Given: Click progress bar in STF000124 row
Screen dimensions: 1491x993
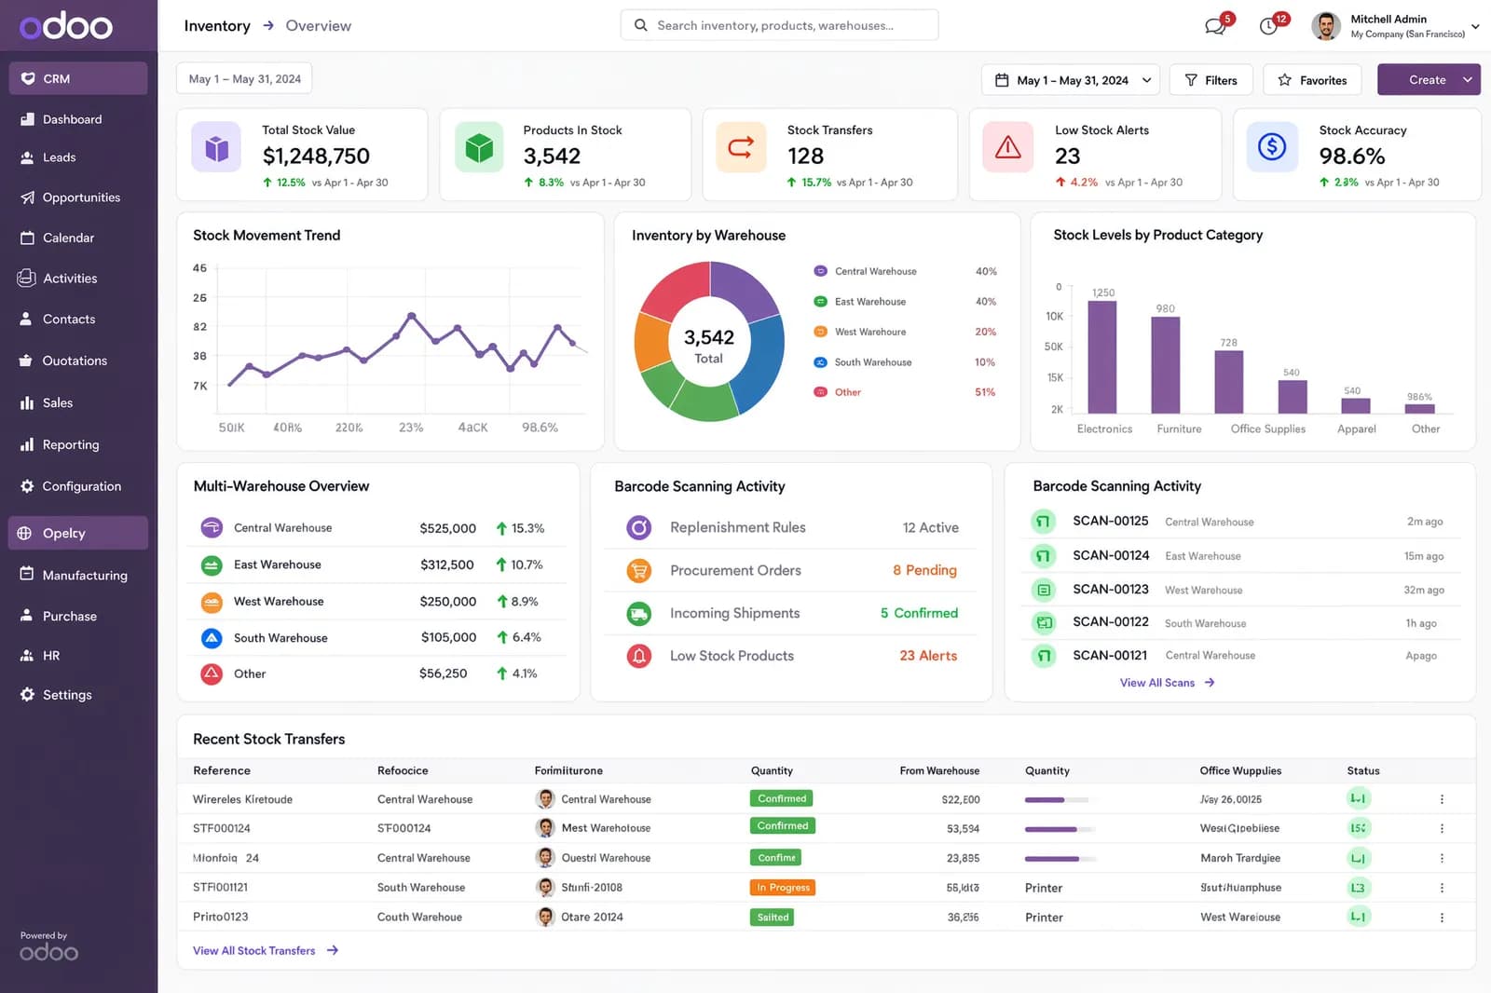Looking at the screenshot, I should 1060,829.
